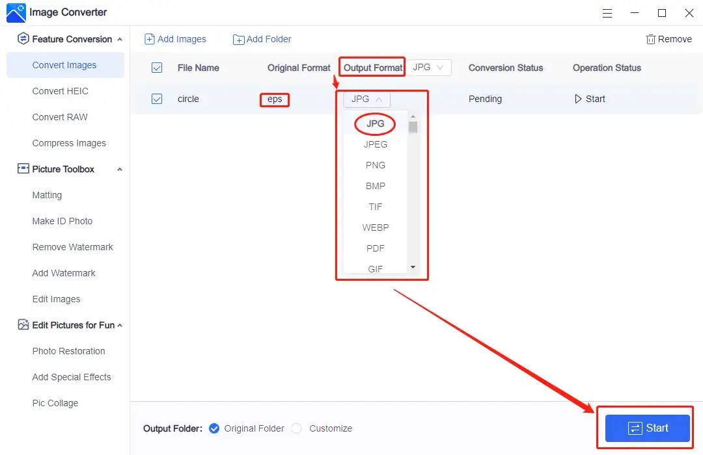Collapse the Feature Conversion section
This screenshot has height=455, width=703.
pyautogui.click(x=121, y=39)
